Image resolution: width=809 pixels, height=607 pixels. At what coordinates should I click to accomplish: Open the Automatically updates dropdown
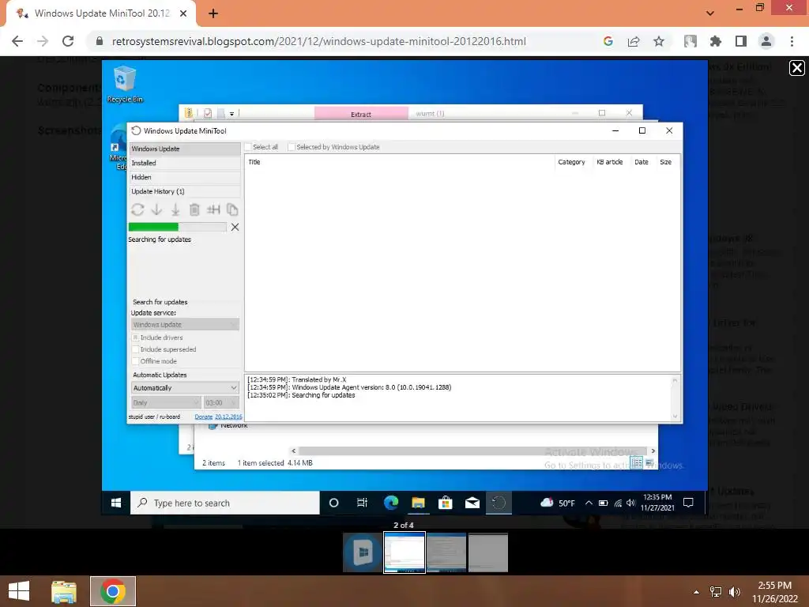[x=185, y=387]
